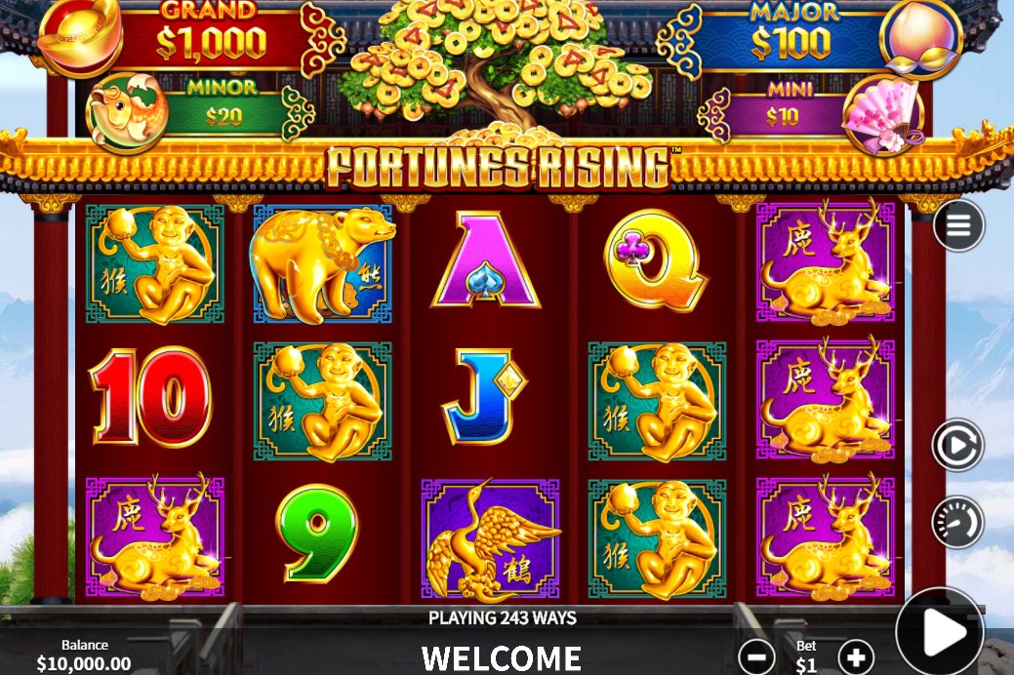Click the golden bear symbol on the reels
Image resolution: width=1014 pixels, height=675 pixels.
click(323, 264)
